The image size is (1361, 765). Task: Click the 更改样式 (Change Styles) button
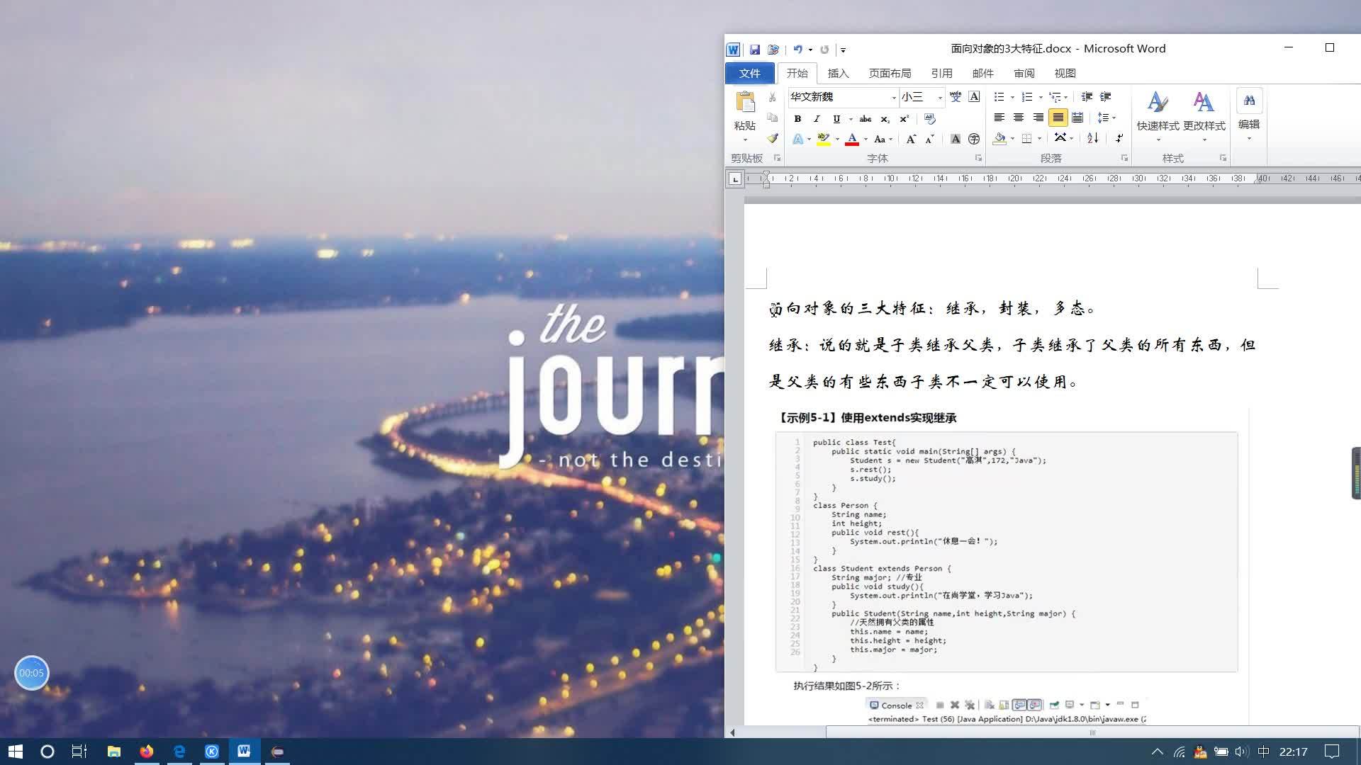[1204, 115]
